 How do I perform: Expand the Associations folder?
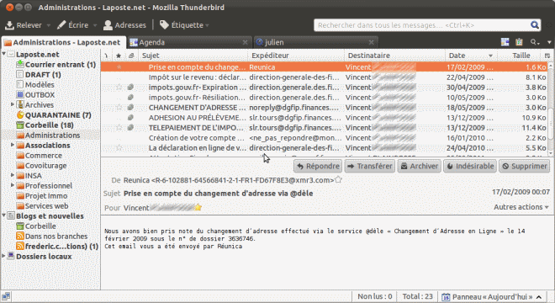point(13,145)
